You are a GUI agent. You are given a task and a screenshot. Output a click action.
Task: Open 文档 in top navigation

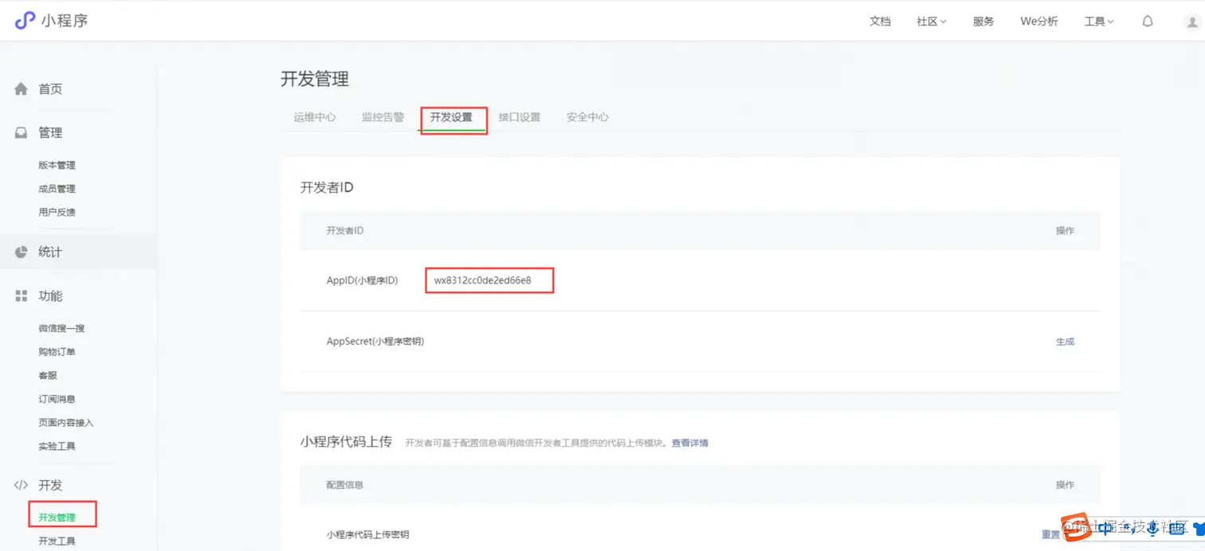pyautogui.click(x=880, y=21)
